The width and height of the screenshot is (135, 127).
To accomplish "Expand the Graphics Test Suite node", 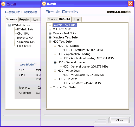I will 50,37.
